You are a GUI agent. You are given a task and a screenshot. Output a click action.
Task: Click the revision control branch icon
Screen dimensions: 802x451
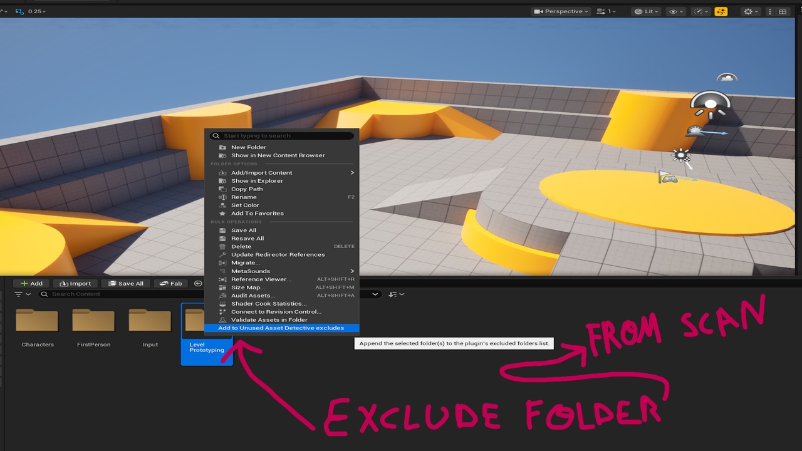coord(222,312)
